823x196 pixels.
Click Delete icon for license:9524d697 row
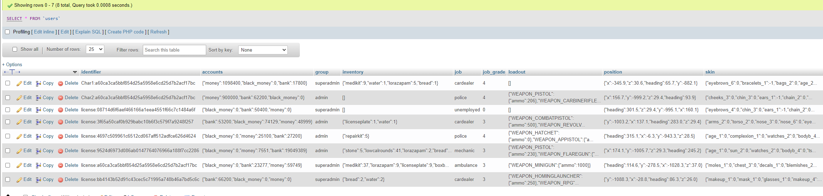[61, 151]
